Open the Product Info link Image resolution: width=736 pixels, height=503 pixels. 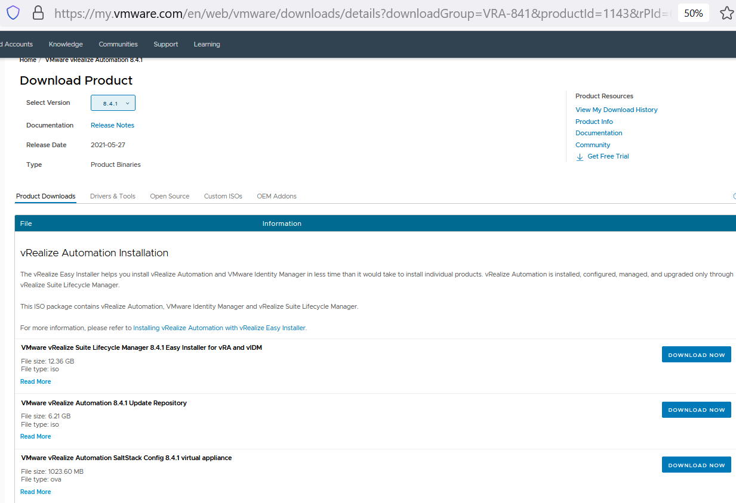click(x=594, y=122)
